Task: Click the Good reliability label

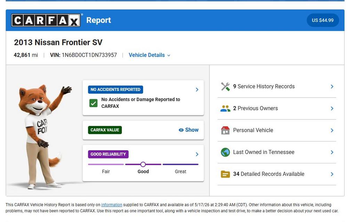Action: click(143, 171)
